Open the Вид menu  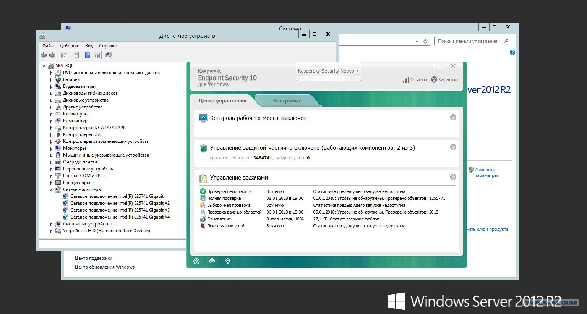[x=89, y=46]
